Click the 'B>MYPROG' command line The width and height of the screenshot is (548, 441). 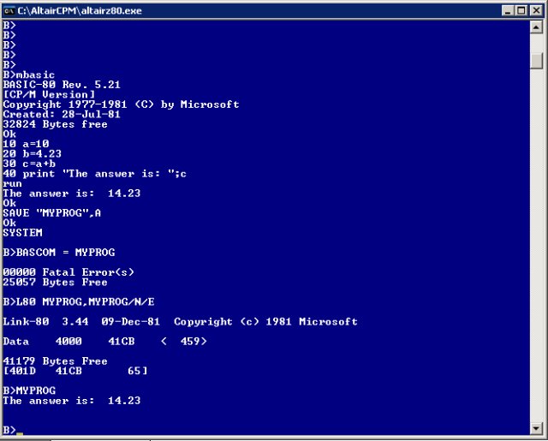point(29,390)
